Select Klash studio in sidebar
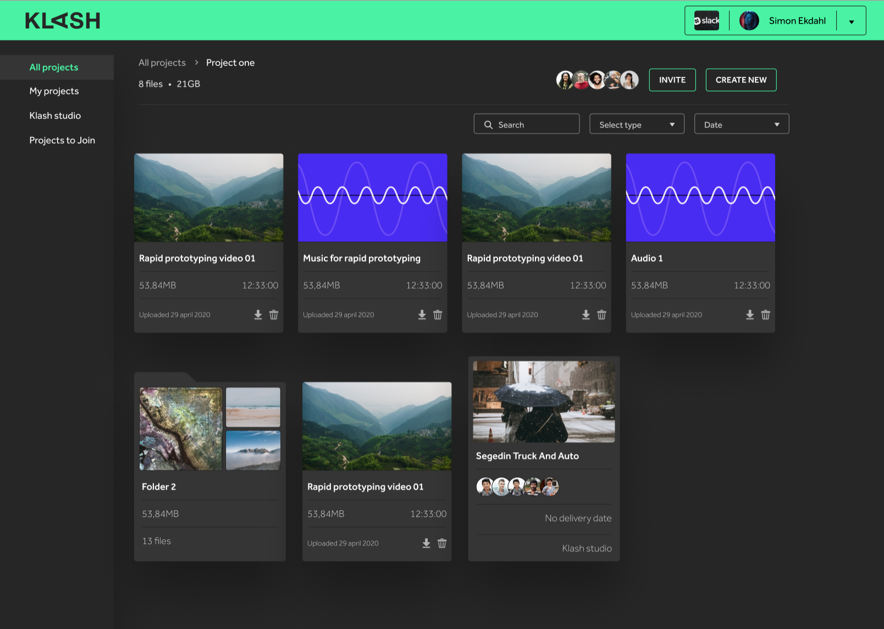The image size is (884, 629). (55, 115)
